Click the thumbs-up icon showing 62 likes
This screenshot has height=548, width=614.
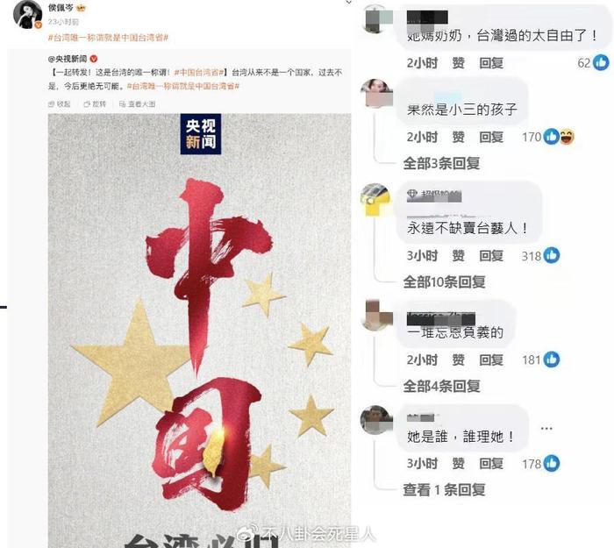(601, 62)
